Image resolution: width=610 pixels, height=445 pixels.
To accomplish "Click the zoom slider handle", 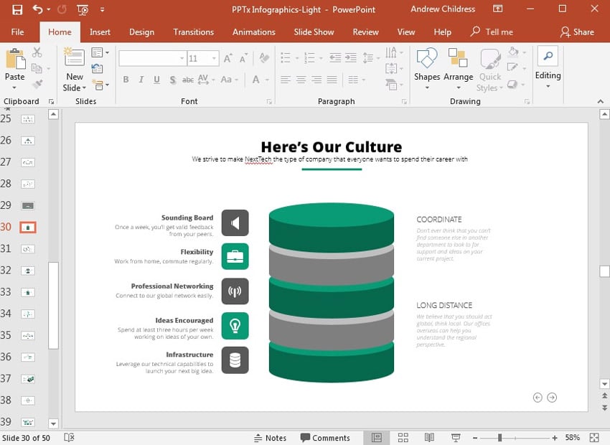I will click(499, 438).
